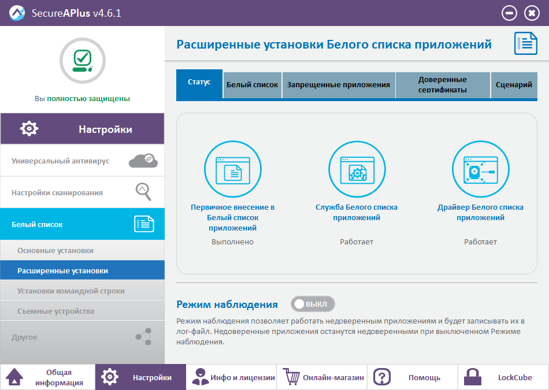Click the Расширенные установки Белого списка приложений heading
Screen dimensions: 549x390
point(334,44)
